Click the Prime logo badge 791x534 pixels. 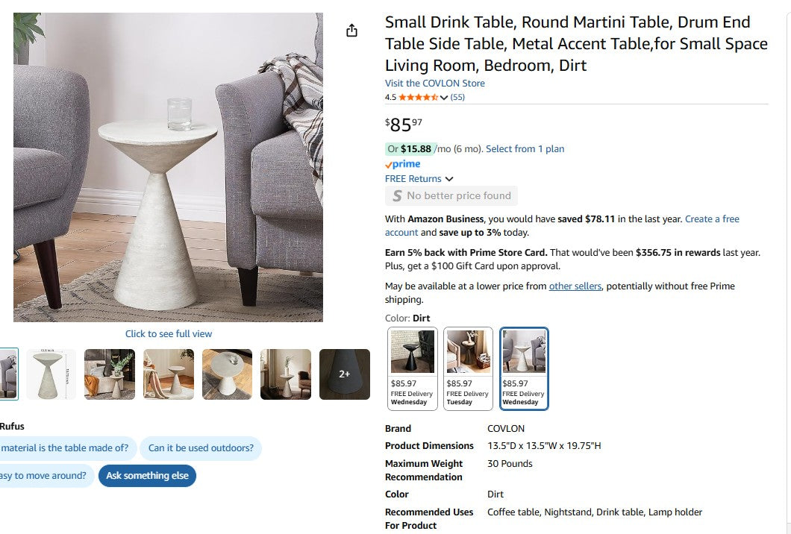pos(403,164)
